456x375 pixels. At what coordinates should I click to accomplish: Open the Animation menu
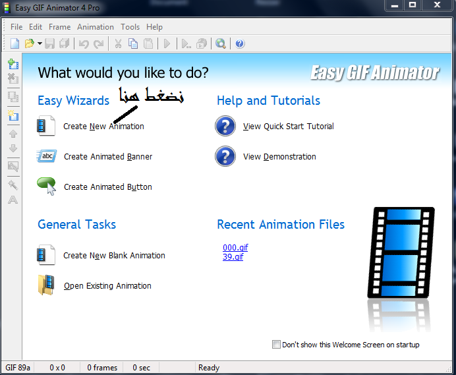pyautogui.click(x=96, y=27)
